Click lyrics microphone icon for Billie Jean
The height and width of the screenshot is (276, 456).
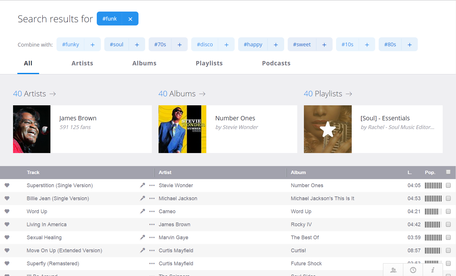click(142, 198)
